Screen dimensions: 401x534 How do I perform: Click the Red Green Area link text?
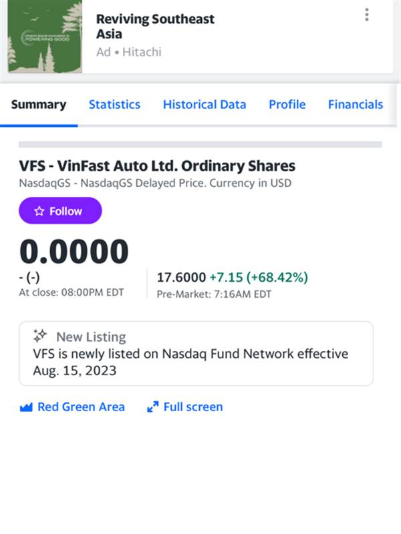[81, 407]
